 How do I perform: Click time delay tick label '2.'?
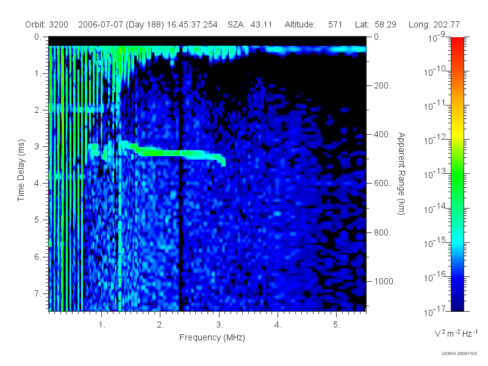(x=38, y=110)
